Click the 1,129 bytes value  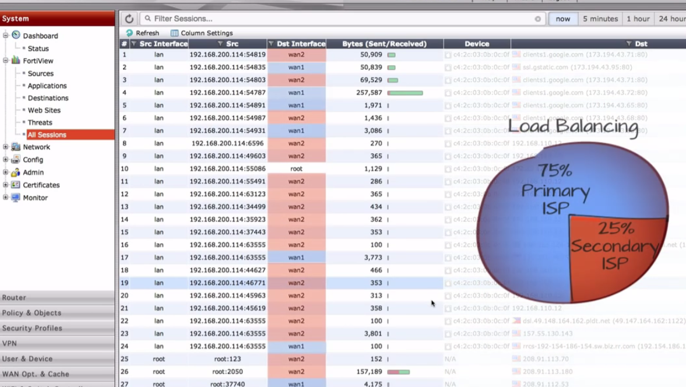(x=374, y=169)
